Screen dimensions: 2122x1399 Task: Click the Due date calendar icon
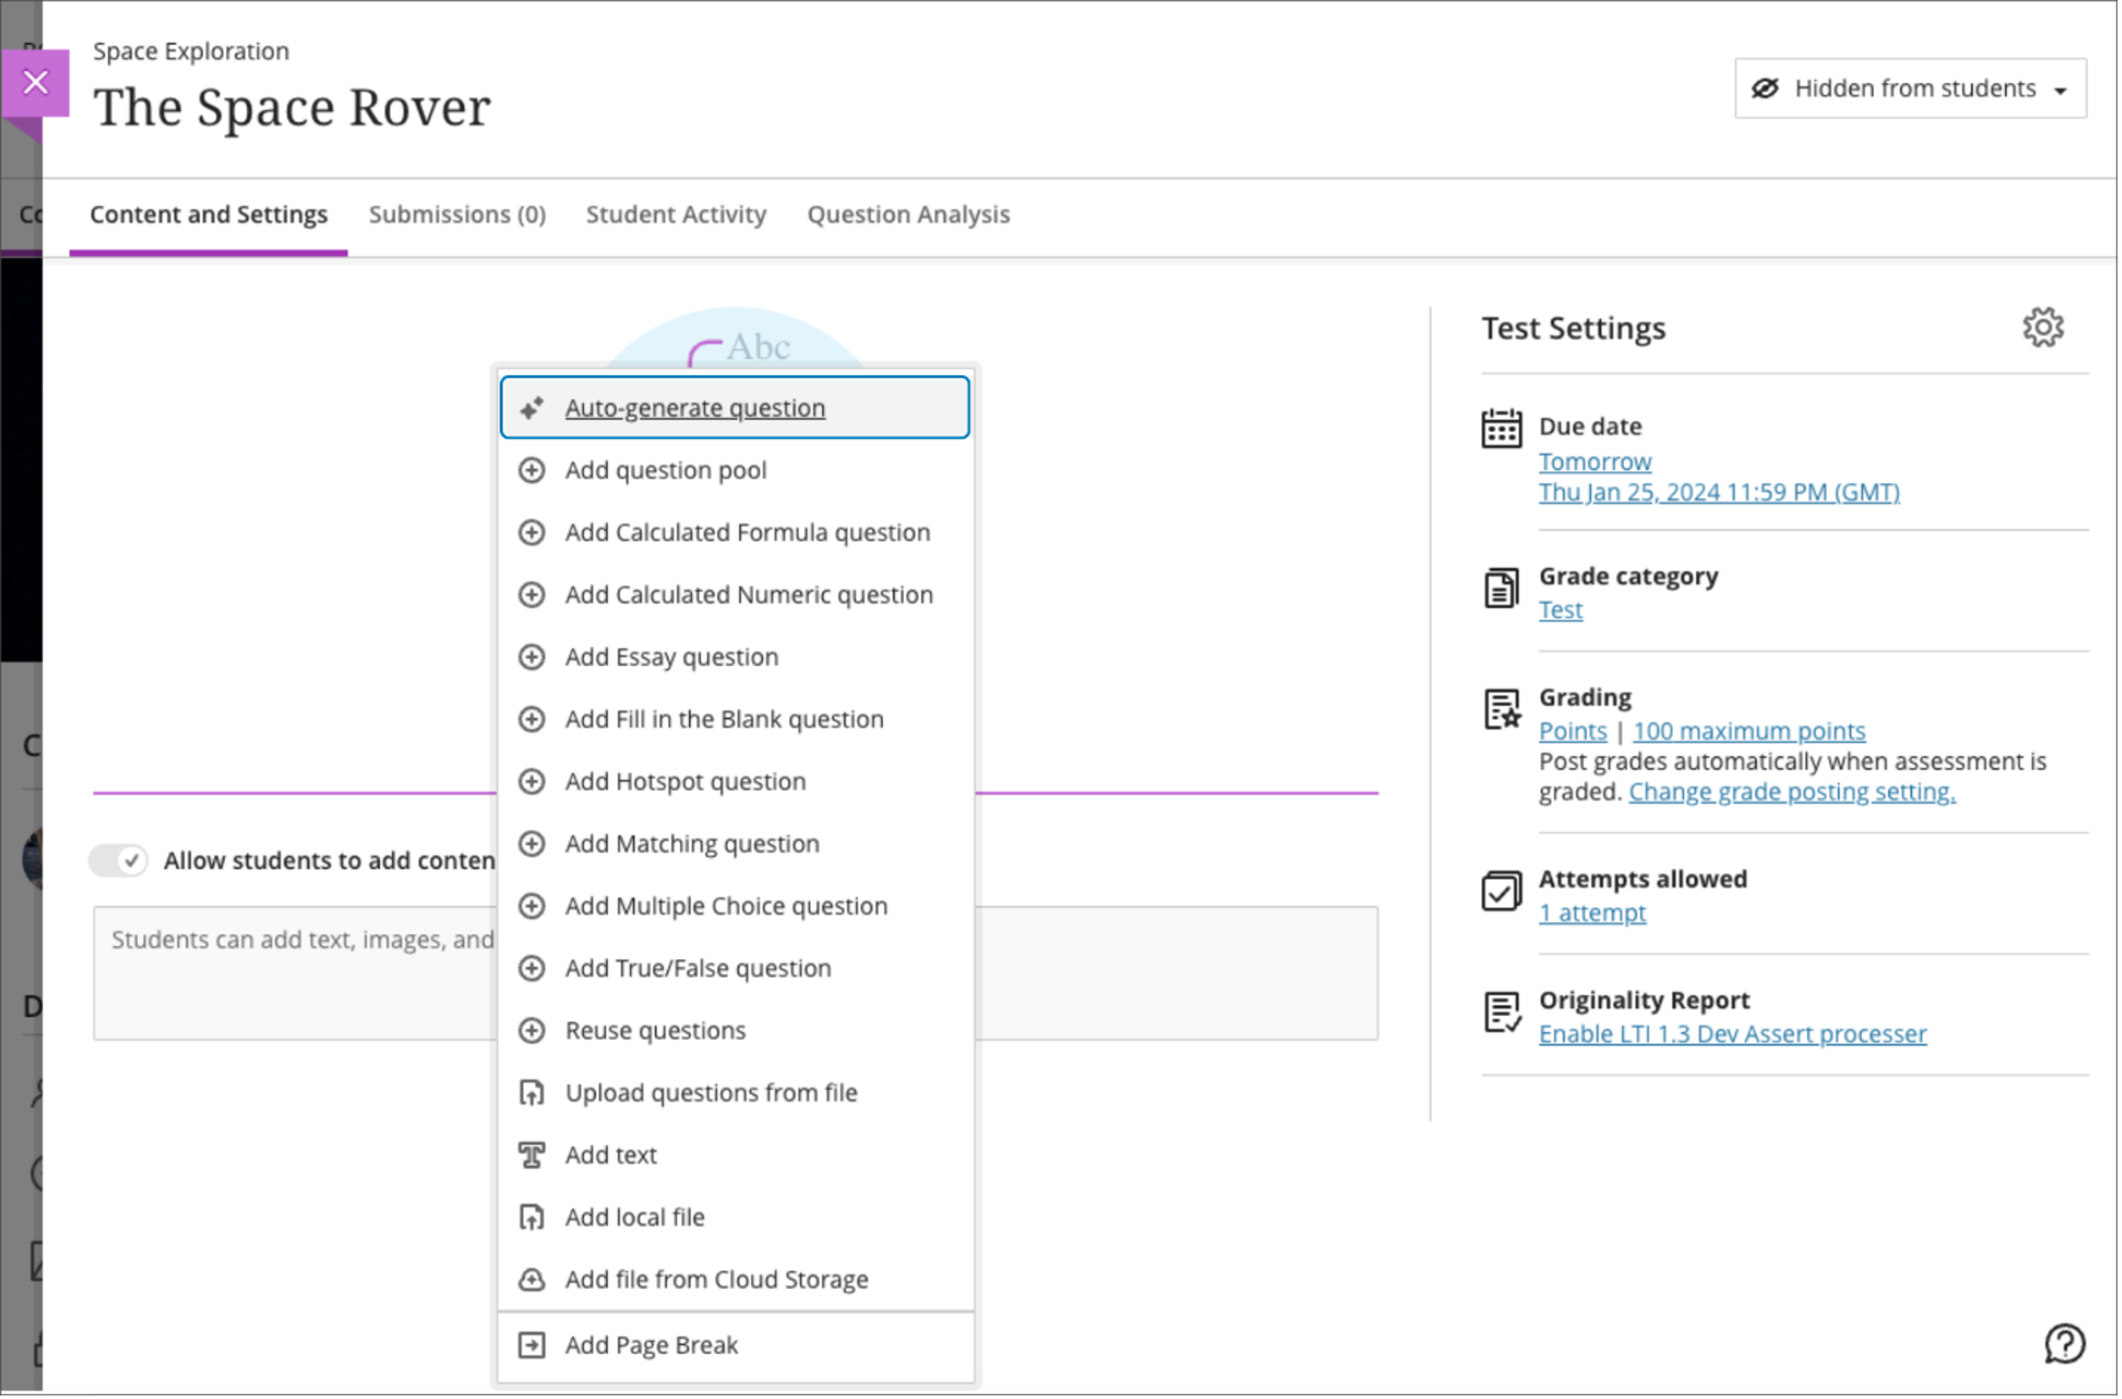click(1501, 429)
